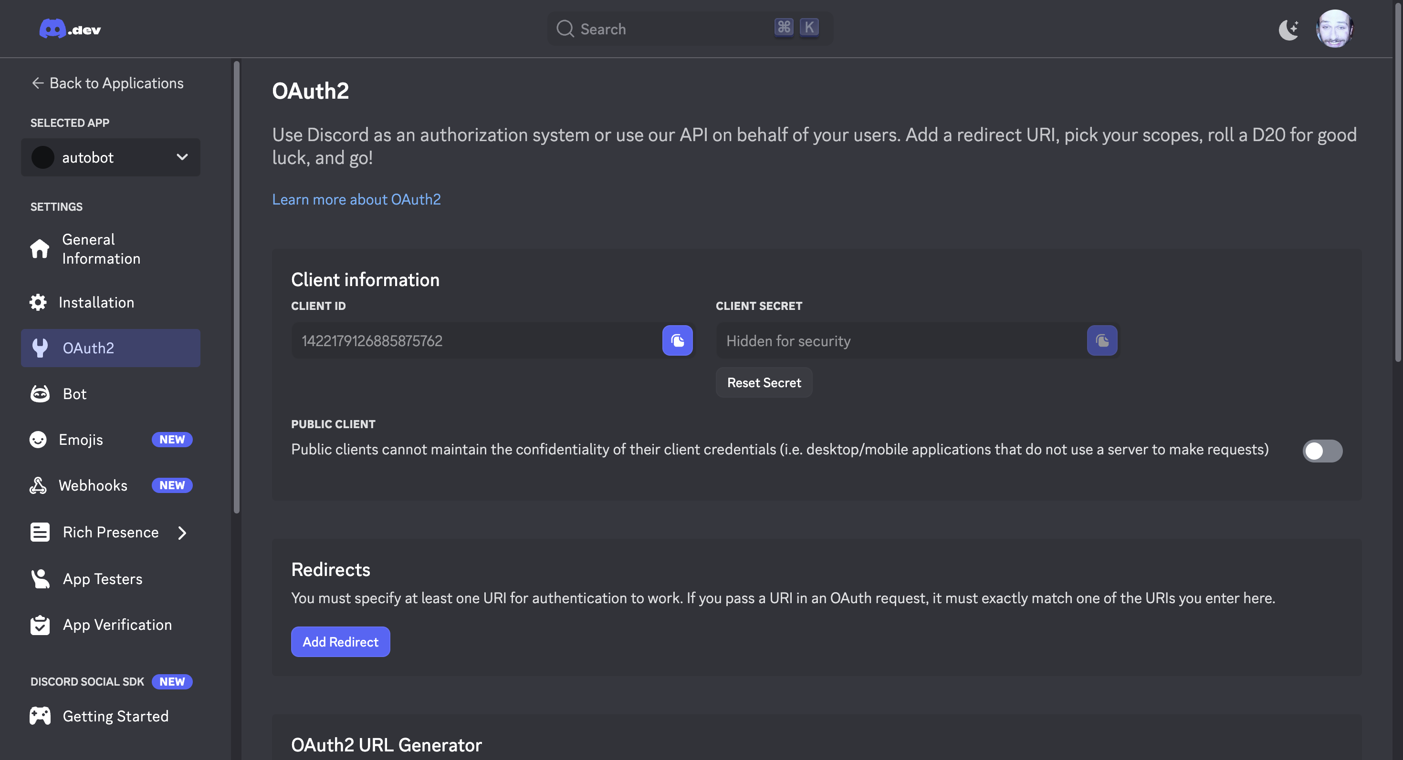Click the OAuth2 URL Generator heading
The image size is (1403, 760).
(x=386, y=745)
